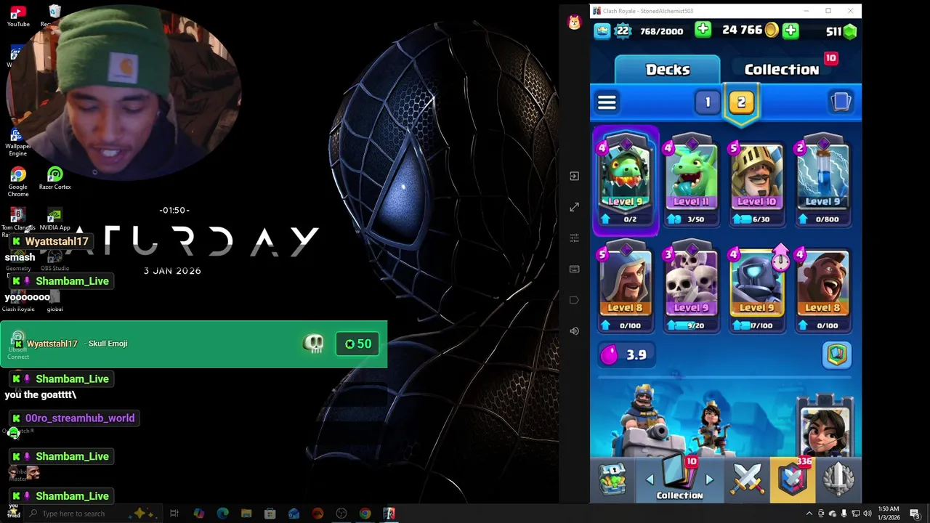Open OBS Studio from the taskbar

click(341, 514)
